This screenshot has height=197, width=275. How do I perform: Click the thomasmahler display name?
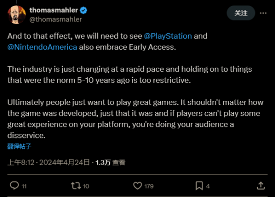click(53, 10)
